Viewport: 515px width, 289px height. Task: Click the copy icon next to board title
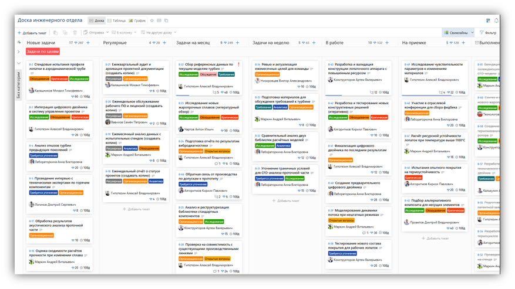(166, 21)
